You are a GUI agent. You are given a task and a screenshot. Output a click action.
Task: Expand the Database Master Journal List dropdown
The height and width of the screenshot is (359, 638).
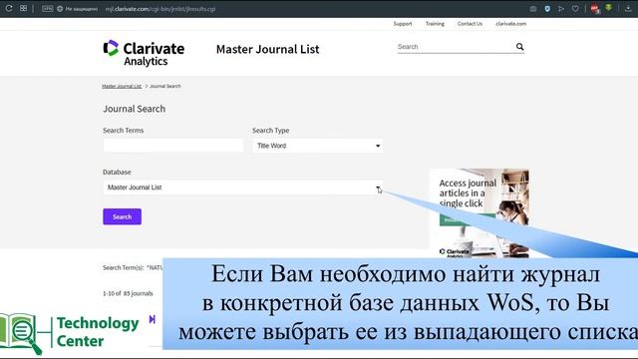tap(242, 187)
